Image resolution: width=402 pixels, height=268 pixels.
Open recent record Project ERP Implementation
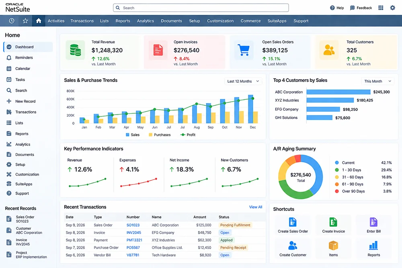(x=27, y=255)
